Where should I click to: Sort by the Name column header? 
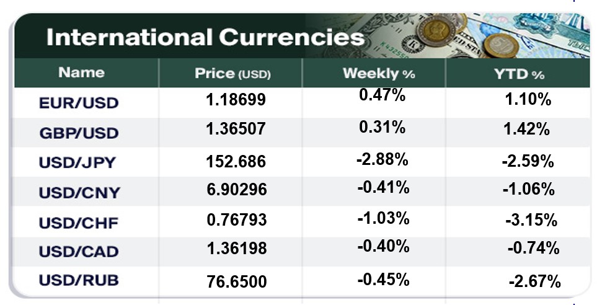coord(81,73)
